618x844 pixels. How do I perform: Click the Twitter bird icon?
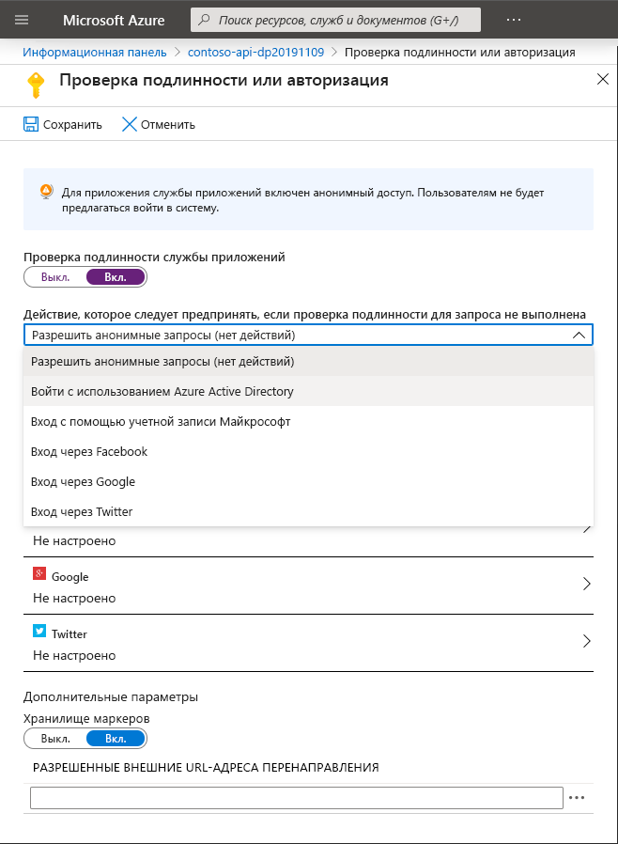coord(37,633)
